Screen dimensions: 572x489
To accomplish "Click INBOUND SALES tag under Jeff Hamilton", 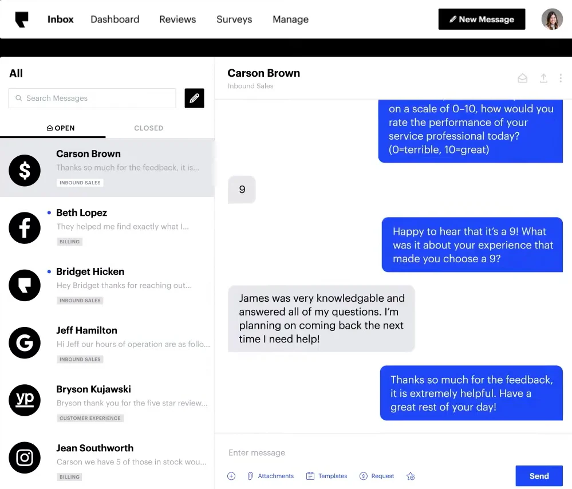I will click(x=80, y=359).
